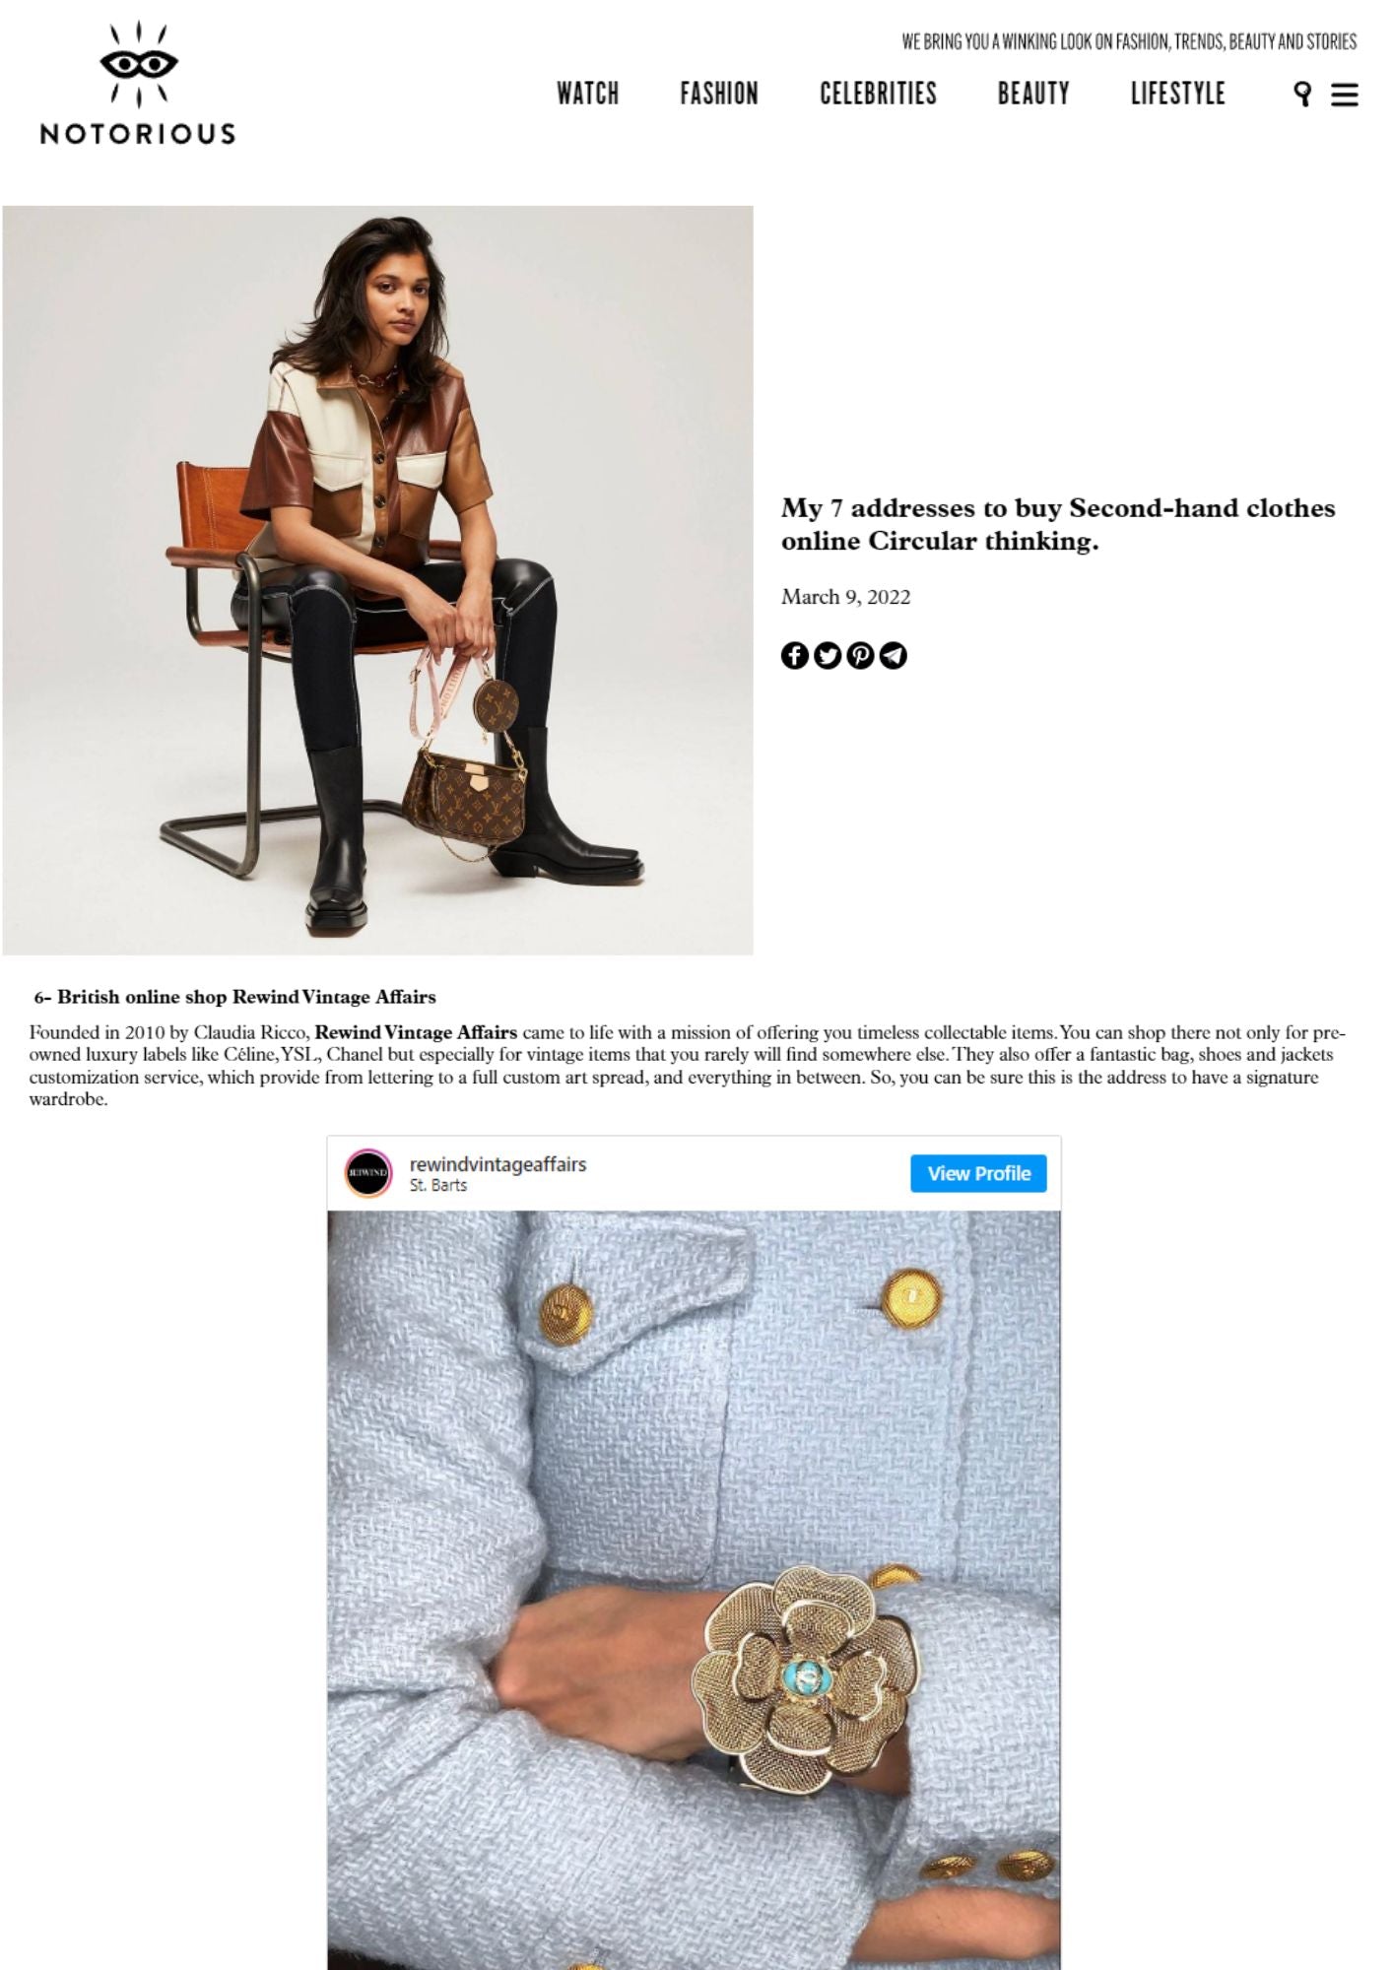Screen dimensions: 1393x1970
Task: Share article via Telegram
Action: pos(893,655)
